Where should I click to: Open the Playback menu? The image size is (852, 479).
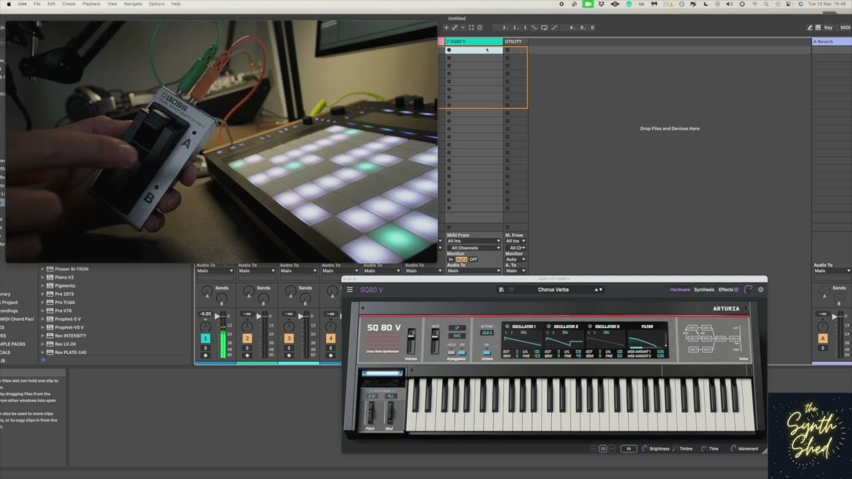91,4
